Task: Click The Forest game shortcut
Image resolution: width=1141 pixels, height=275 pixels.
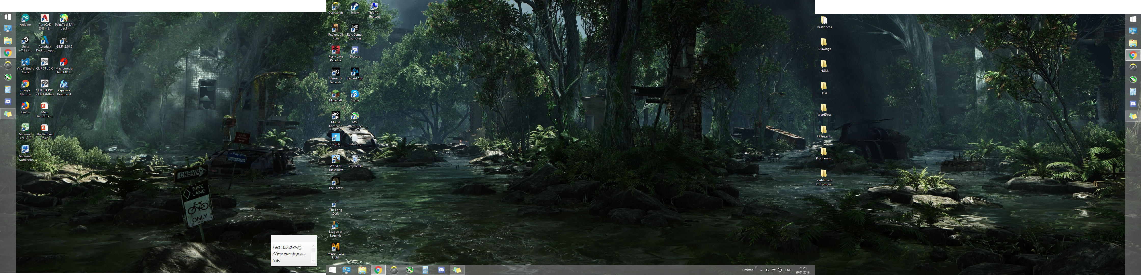Action: click(335, 183)
